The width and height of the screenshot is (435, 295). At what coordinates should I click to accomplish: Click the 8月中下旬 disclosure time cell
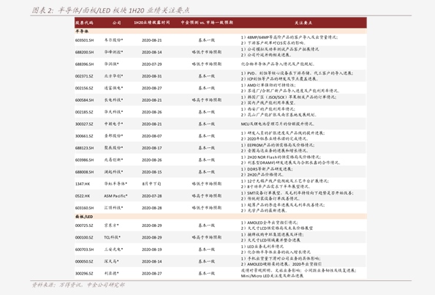coord(152,184)
